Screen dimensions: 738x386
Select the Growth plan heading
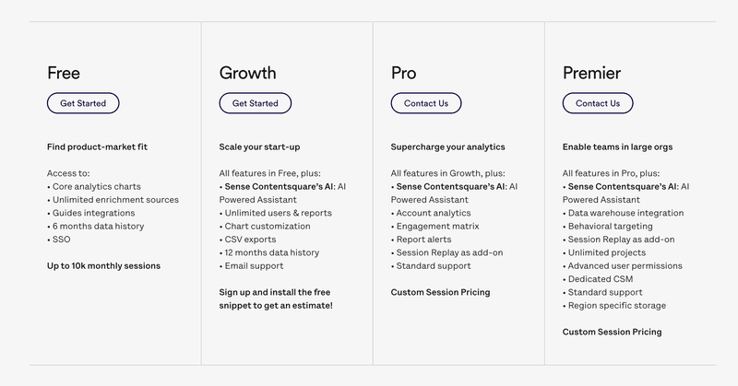247,73
